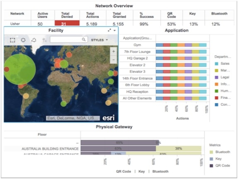238x179 pixels.
Task: Select the Legal department legend entry
Action: click(x=222, y=77)
